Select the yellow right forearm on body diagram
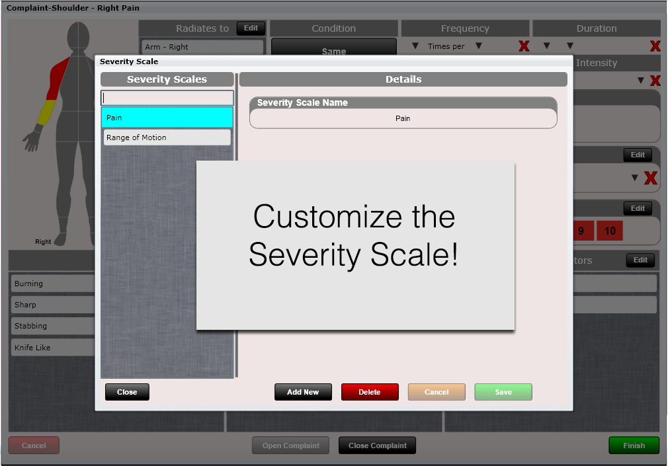Viewport: 668px width, 466px height. pyautogui.click(x=44, y=114)
